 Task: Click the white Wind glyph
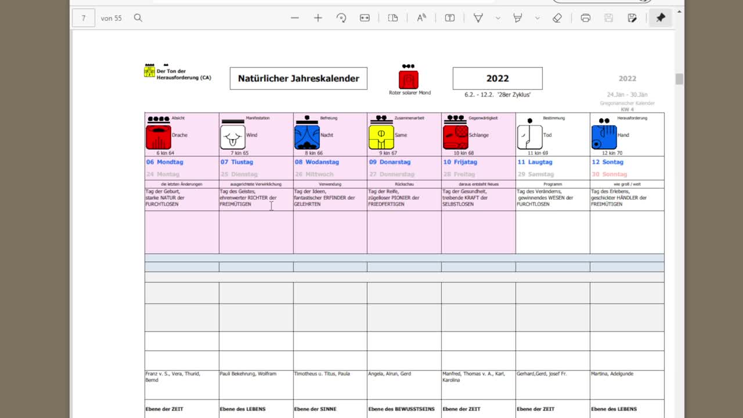click(x=233, y=138)
